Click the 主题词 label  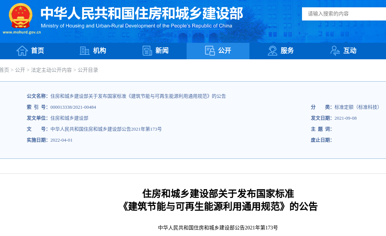click(321, 129)
